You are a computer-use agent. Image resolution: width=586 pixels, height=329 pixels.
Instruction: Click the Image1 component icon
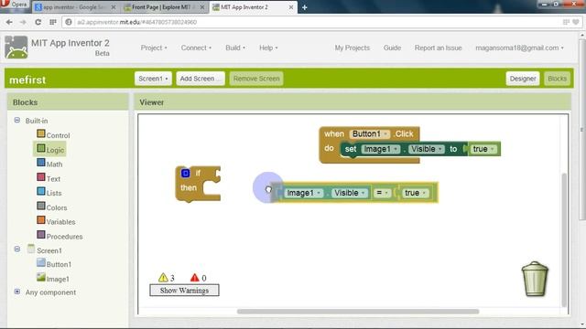point(41,277)
